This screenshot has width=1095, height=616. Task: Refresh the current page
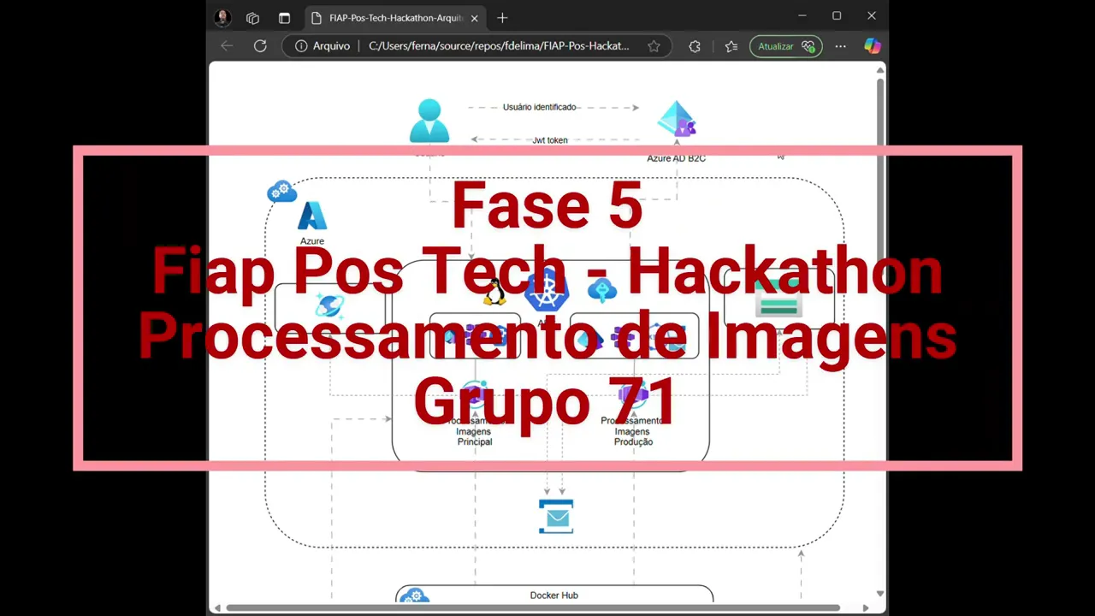(x=260, y=46)
